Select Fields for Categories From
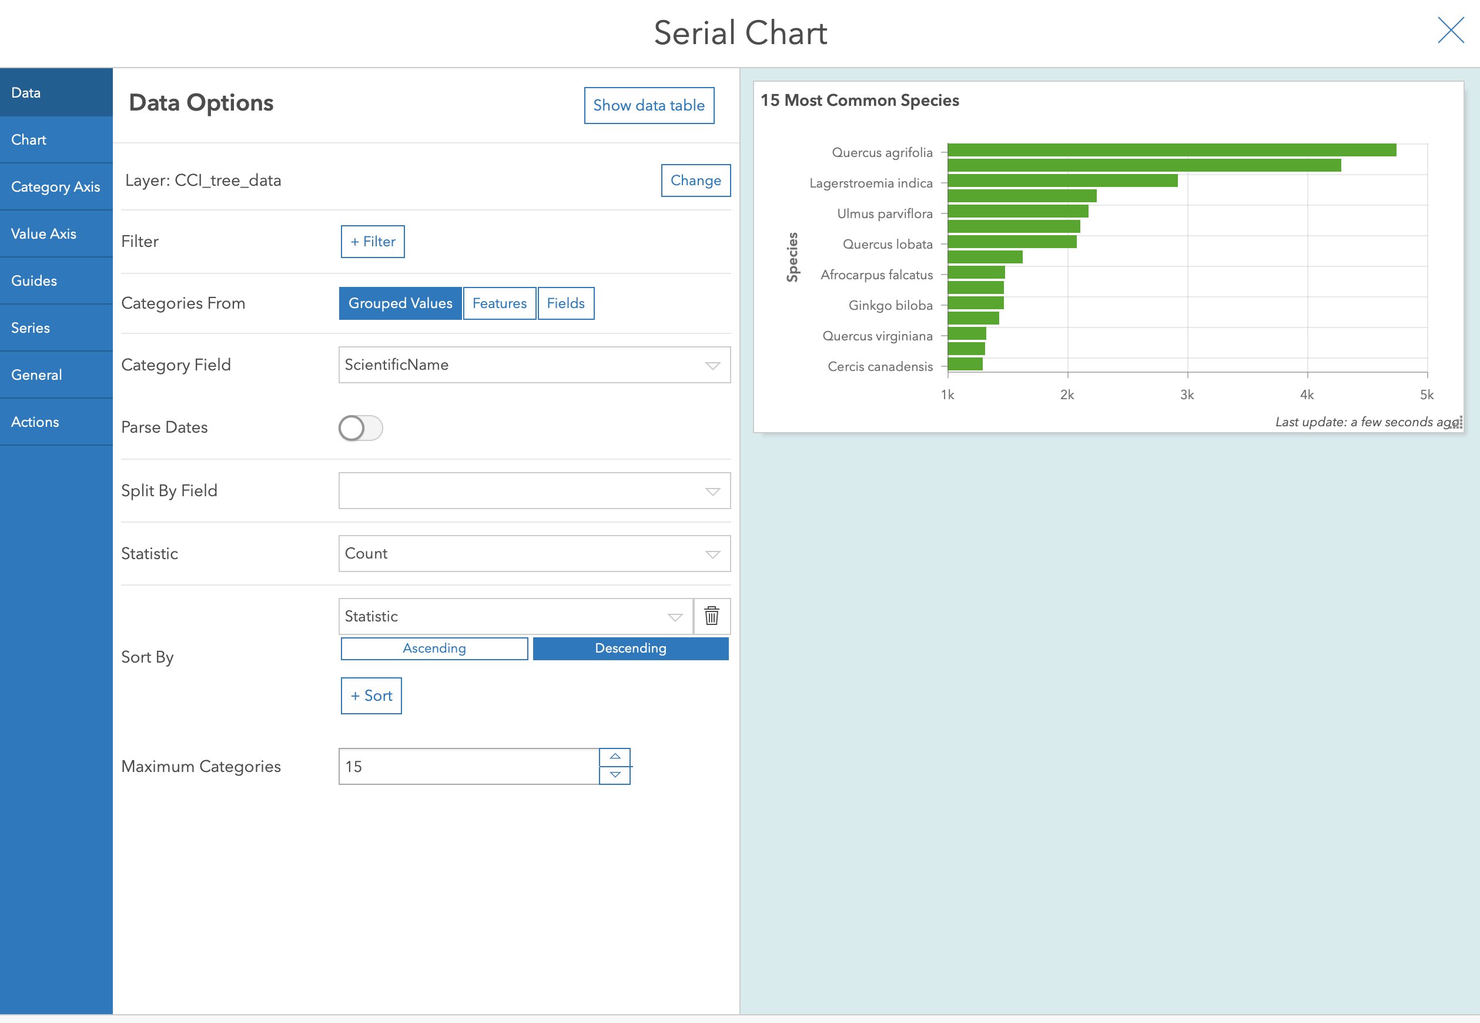 [x=566, y=303]
